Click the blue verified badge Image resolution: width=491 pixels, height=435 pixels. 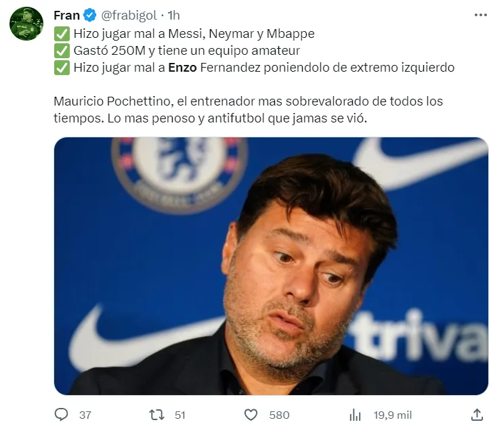(89, 15)
